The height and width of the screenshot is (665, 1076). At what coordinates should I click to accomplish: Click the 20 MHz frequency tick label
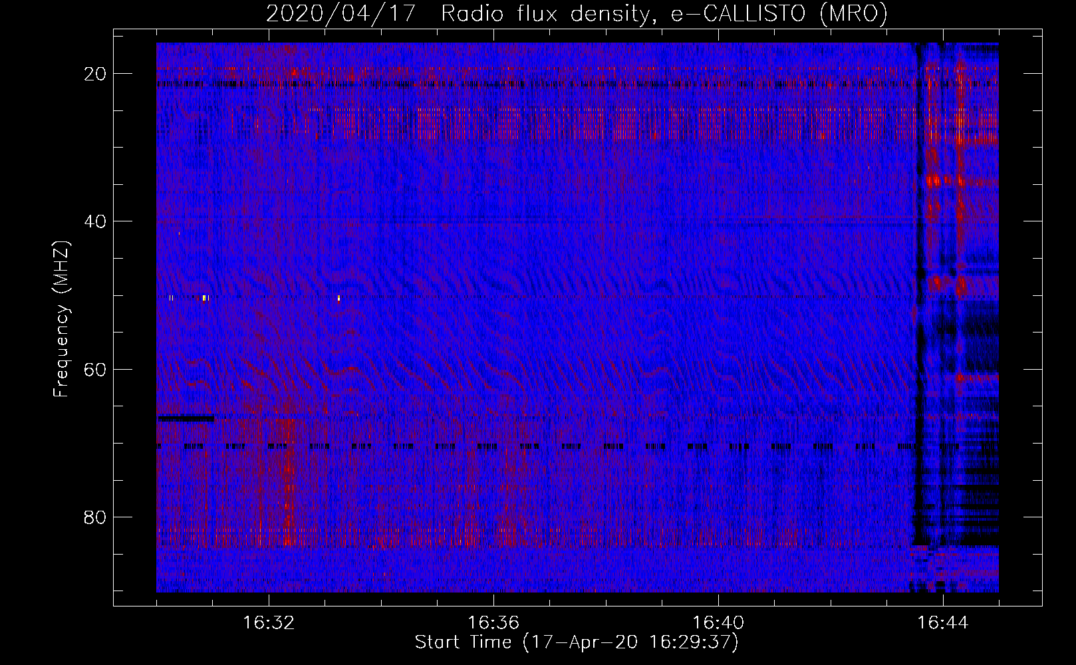pyautogui.click(x=95, y=74)
